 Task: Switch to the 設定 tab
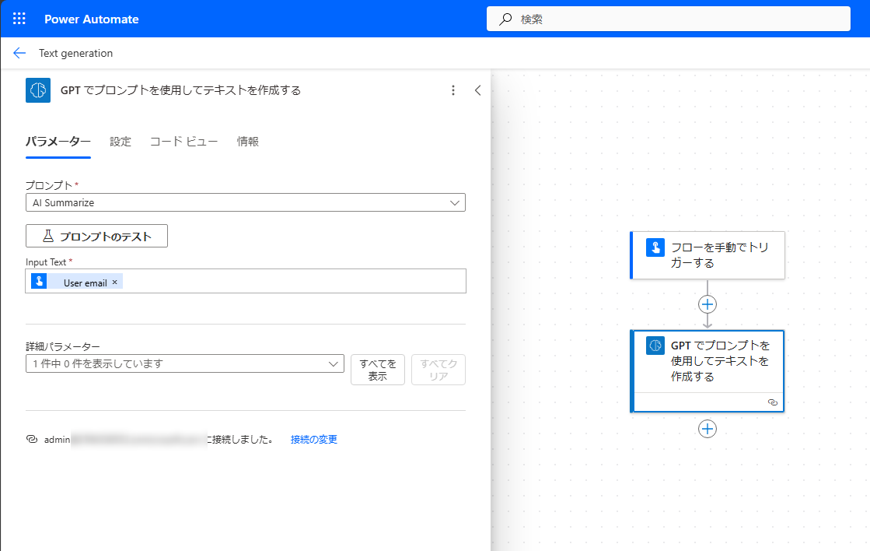click(121, 142)
